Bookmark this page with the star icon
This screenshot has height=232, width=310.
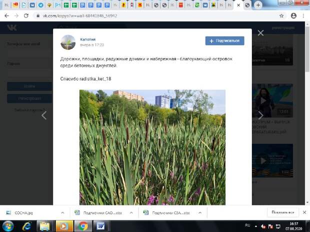click(281, 16)
